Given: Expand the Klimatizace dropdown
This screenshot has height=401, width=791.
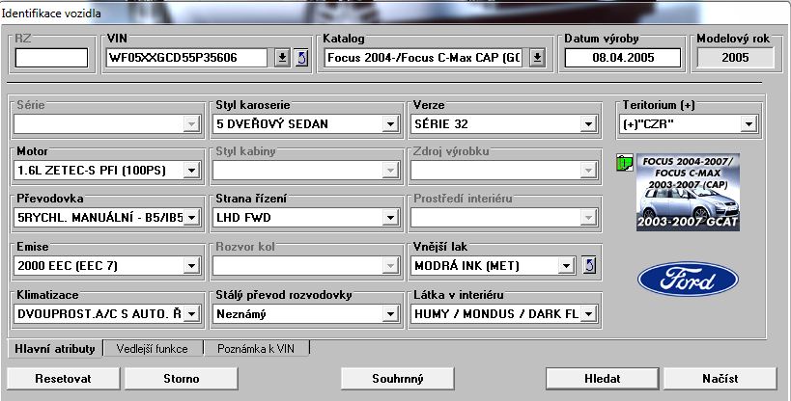Looking at the screenshot, I should pyautogui.click(x=191, y=313).
